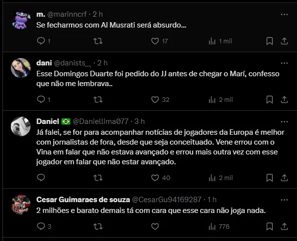Reply to m.'s Al Musrati tweet
This screenshot has height=241, width=297.
[41, 41]
